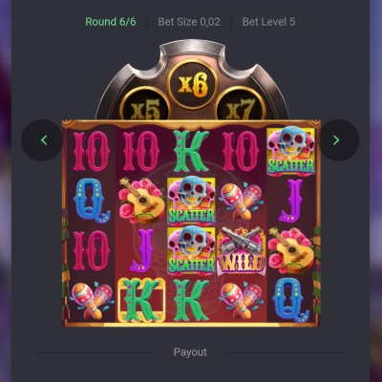The image size is (382, 382).
Task: Click the guitar with roses in second reel
Action: [x=141, y=201]
